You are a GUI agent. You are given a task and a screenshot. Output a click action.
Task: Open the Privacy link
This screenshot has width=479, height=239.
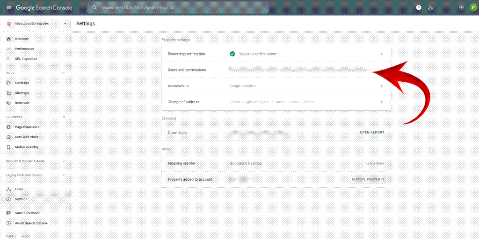coord(11,236)
